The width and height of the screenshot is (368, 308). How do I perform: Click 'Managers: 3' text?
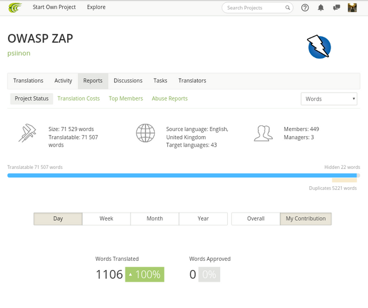click(x=299, y=137)
